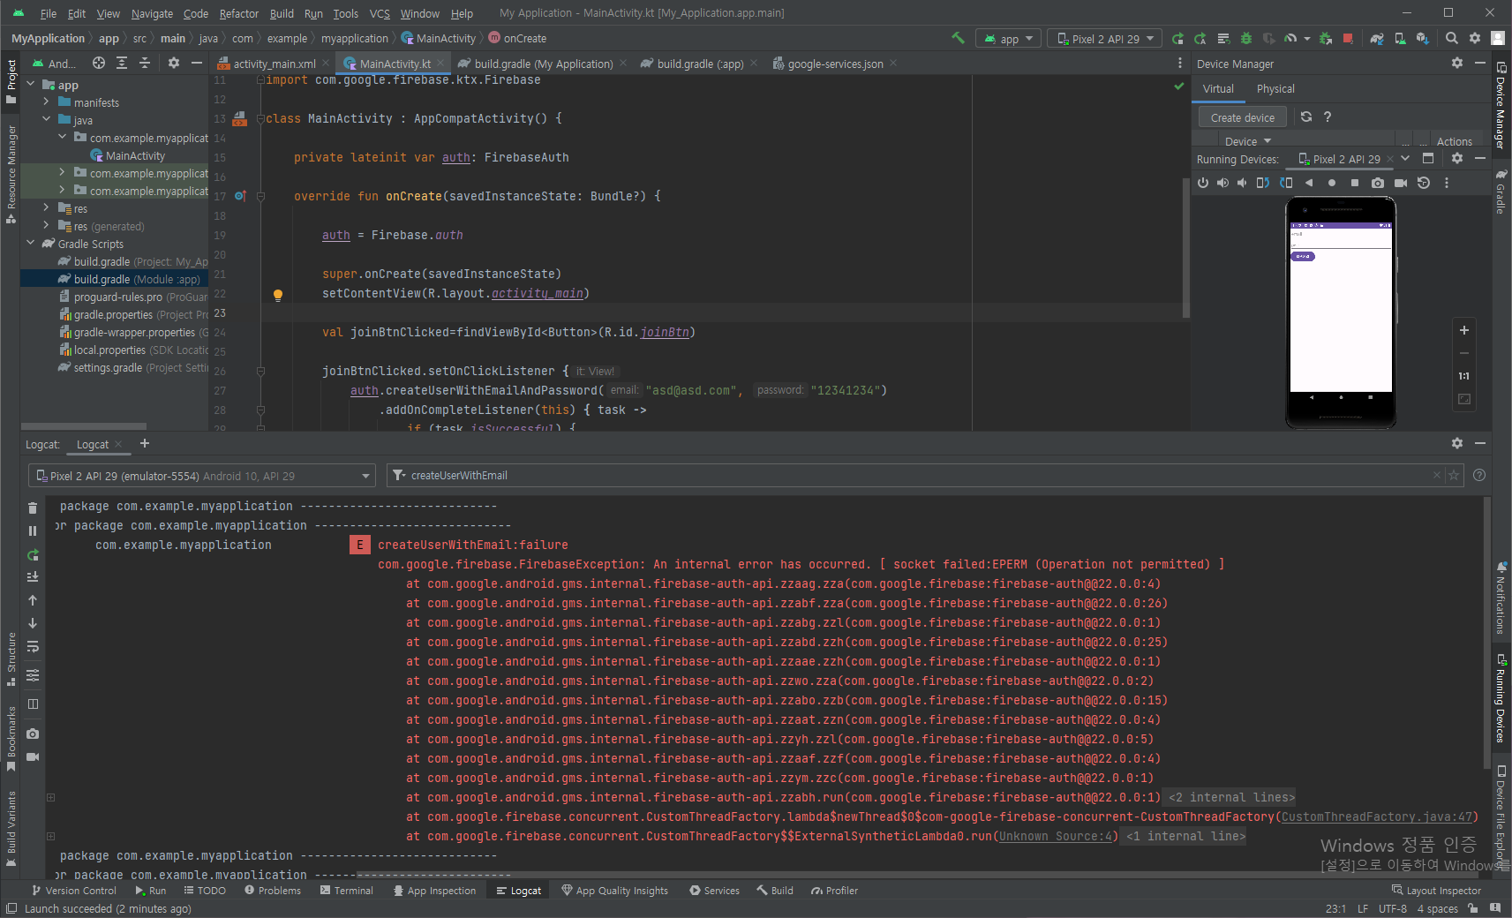The height and width of the screenshot is (918, 1512).
Task: Open the Profiler tool window
Action: (x=834, y=891)
